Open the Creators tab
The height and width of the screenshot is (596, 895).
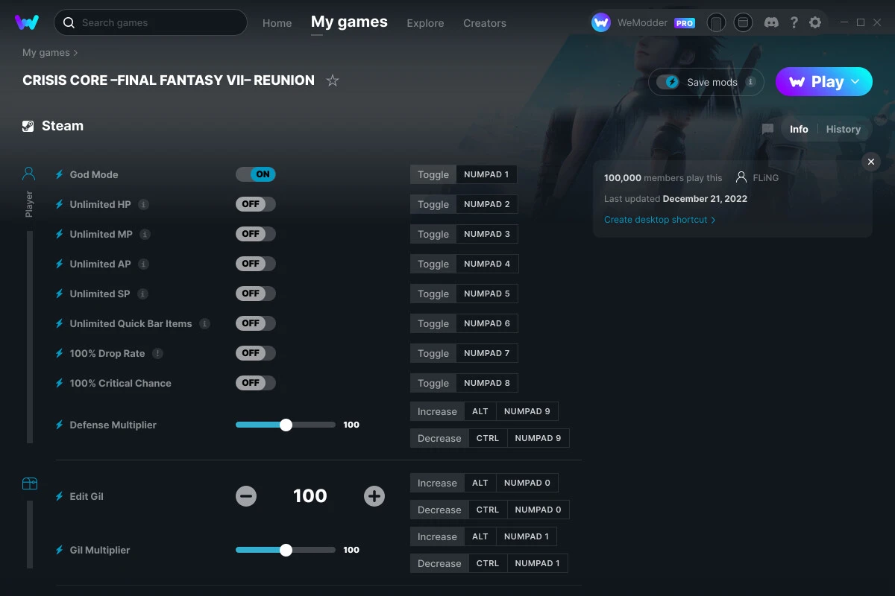(x=485, y=23)
